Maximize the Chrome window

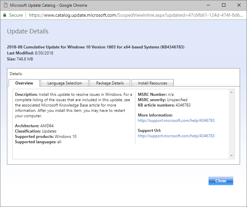pos(223,5)
